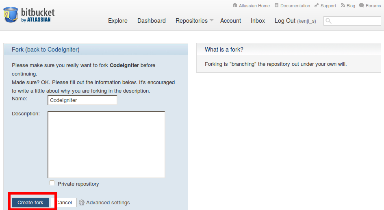
Task: Open the Account page
Action: (230, 21)
